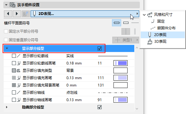This screenshot has height=114, width=186.
Task: Click gray square of 显示部分填充背景画笔
Action: 14,85
